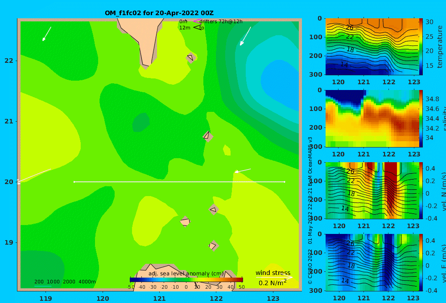Click the white wind arrow above the blue low
Image resolution: width=446 pixels, height=303 pixels.
pyautogui.click(x=245, y=36)
